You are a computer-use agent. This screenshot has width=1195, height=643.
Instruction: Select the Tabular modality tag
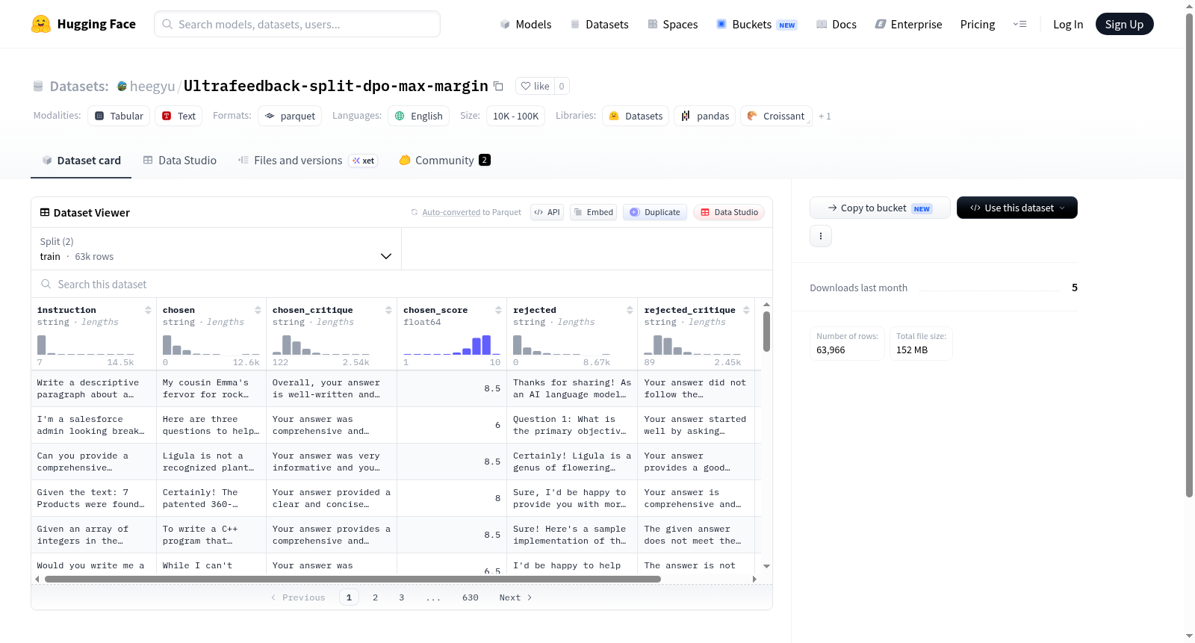coord(119,116)
